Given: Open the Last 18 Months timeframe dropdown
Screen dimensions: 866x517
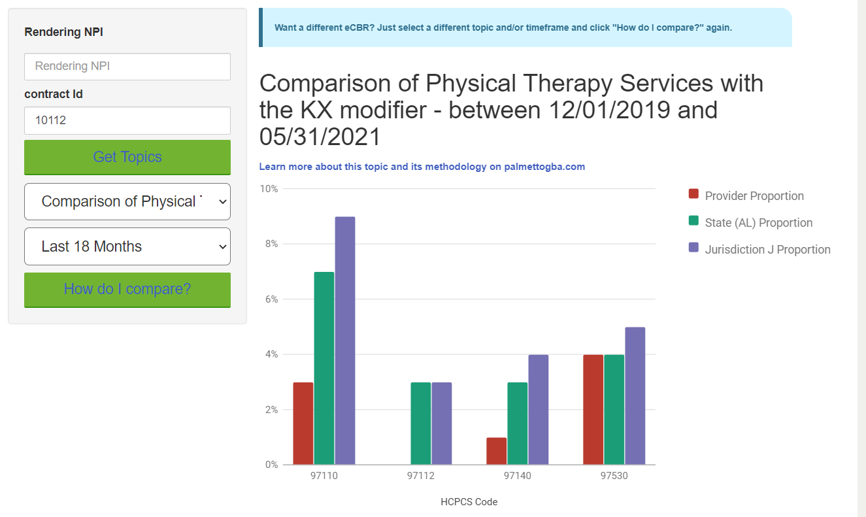Looking at the screenshot, I should (x=127, y=246).
